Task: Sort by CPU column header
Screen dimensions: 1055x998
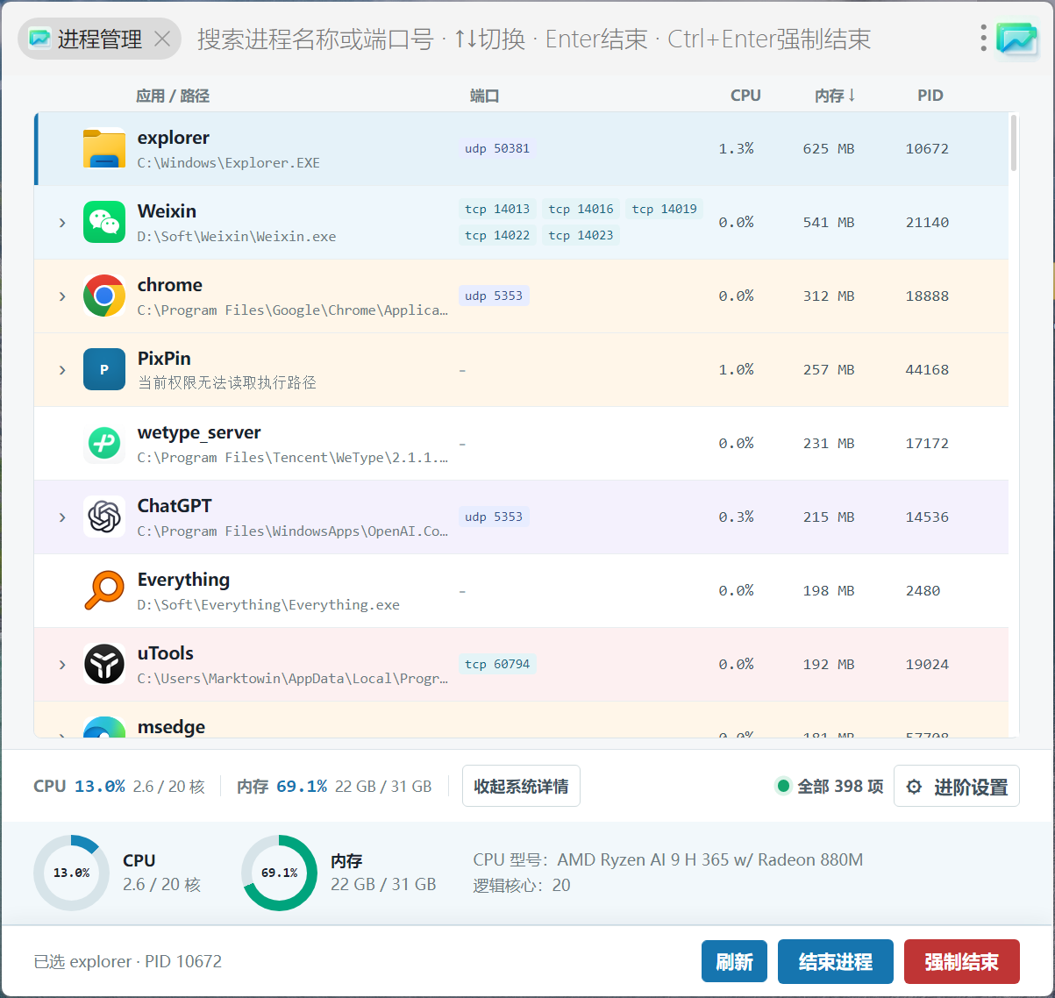Action: (x=745, y=96)
